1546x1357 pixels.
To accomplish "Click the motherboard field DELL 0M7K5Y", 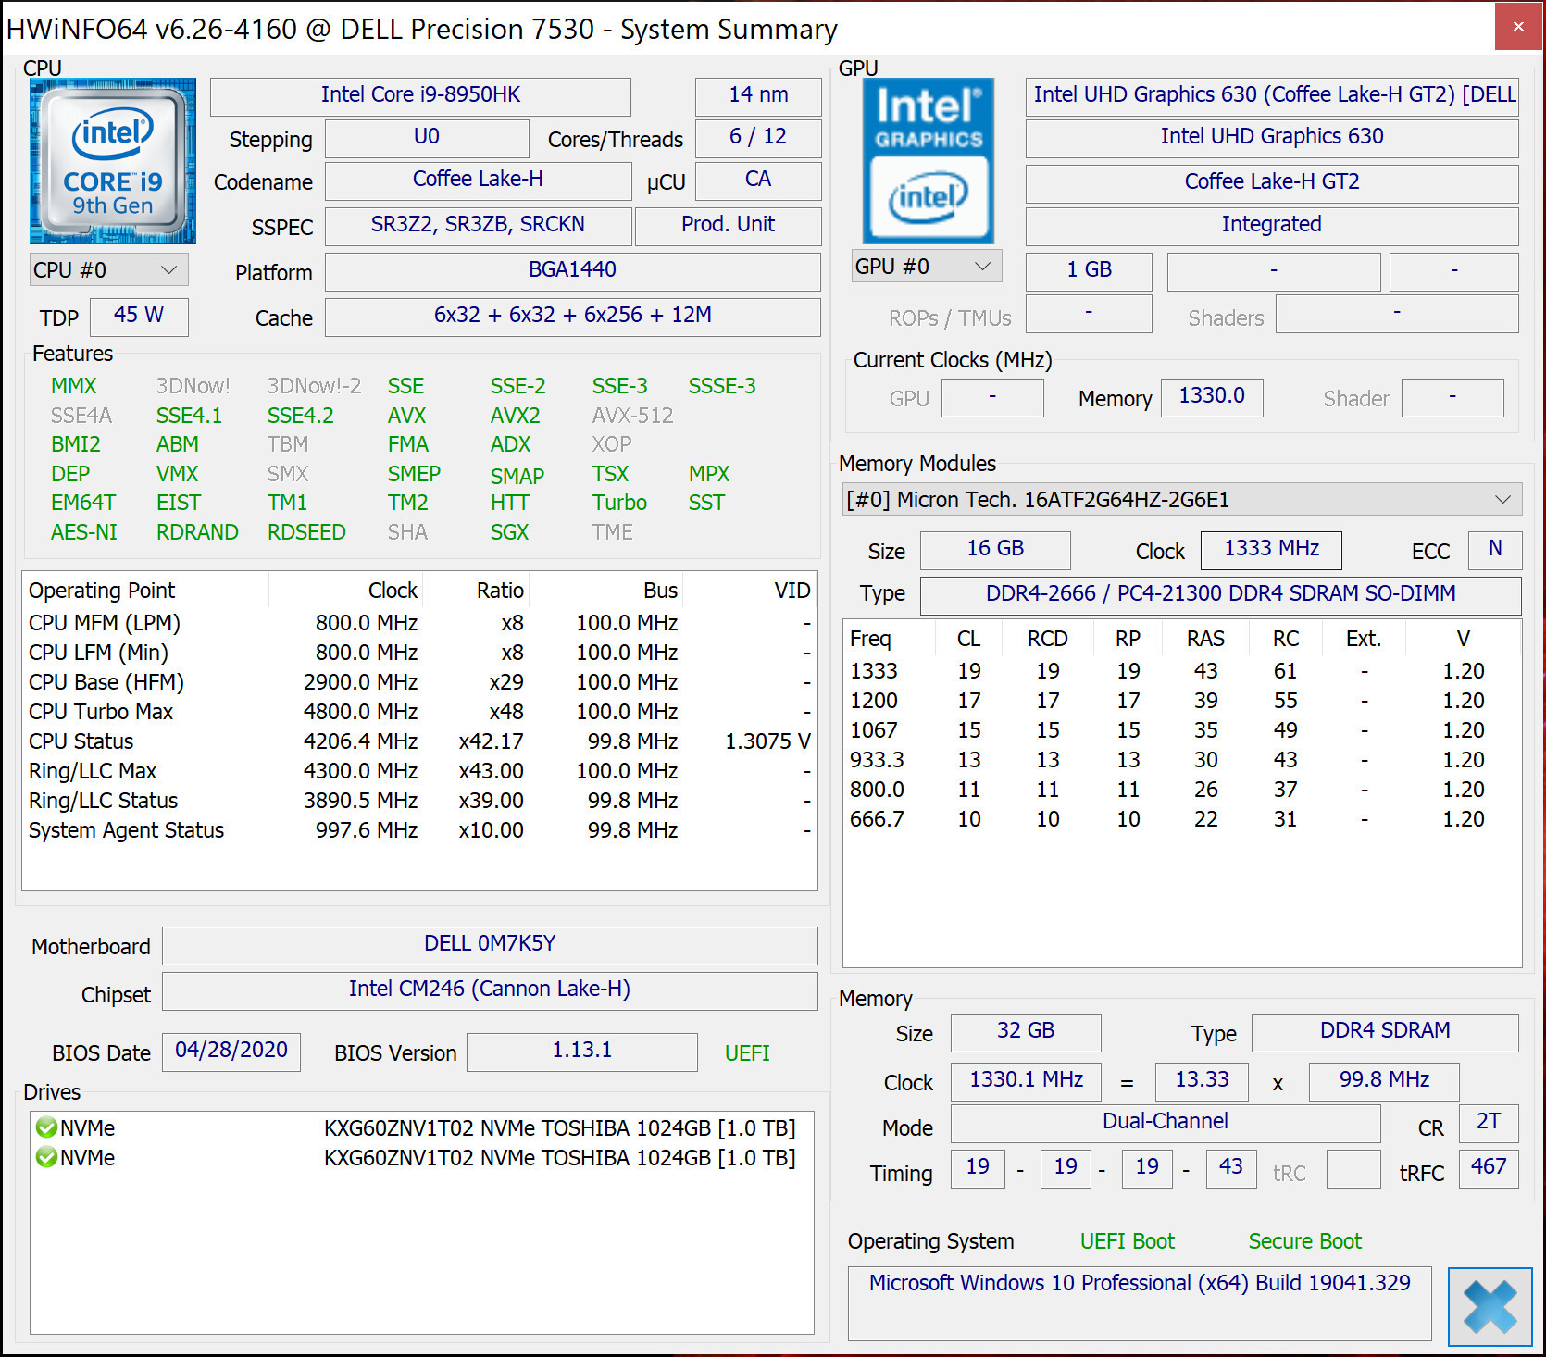I will pos(490,944).
